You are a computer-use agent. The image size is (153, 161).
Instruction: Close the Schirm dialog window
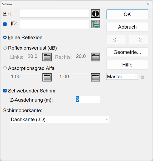coord(148,4)
